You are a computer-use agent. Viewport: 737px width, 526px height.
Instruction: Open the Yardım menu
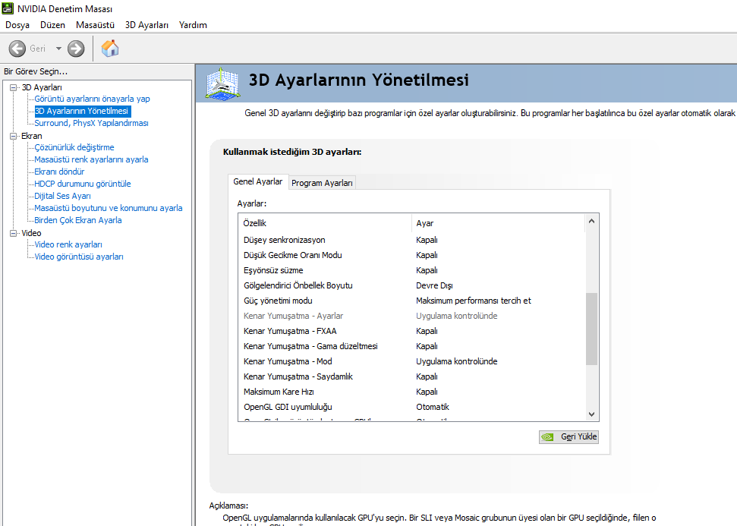point(193,25)
